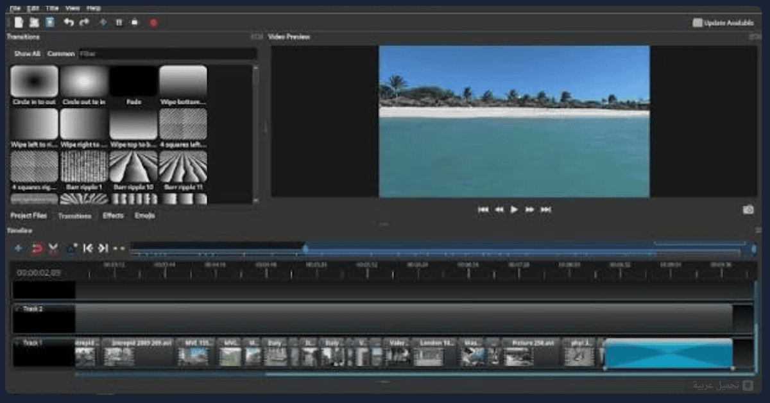770x403 pixels.
Task: Switch to the Transitions tab
Action: tap(74, 216)
